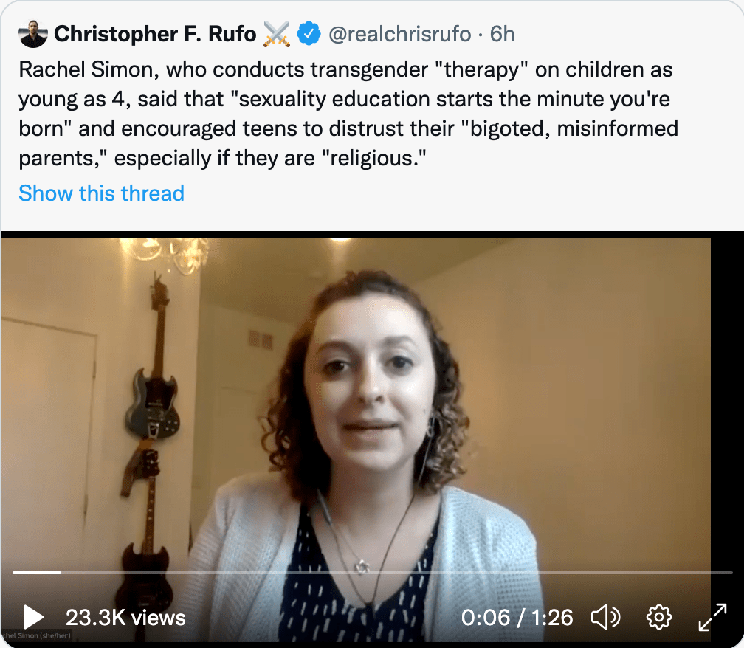Screen dimensions: 744x648
Task: Click the blue verified badge
Action: point(308,33)
